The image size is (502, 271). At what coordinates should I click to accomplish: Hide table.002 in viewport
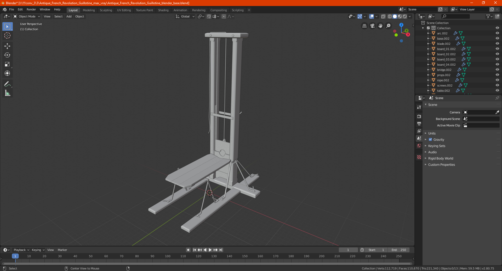tap(497, 90)
